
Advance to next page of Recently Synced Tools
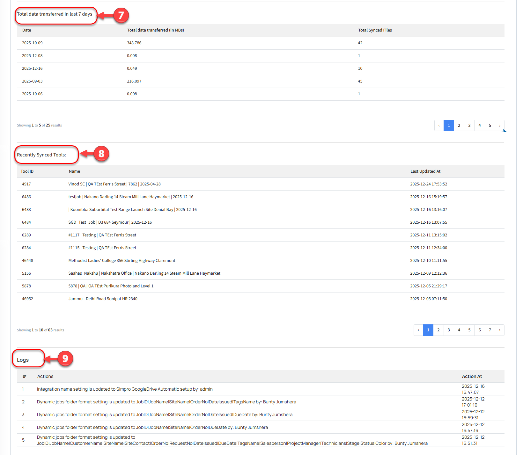click(x=499, y=330)
